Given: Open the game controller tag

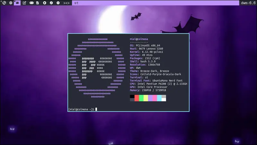Looking at the screenshot, I should point(31,3).
